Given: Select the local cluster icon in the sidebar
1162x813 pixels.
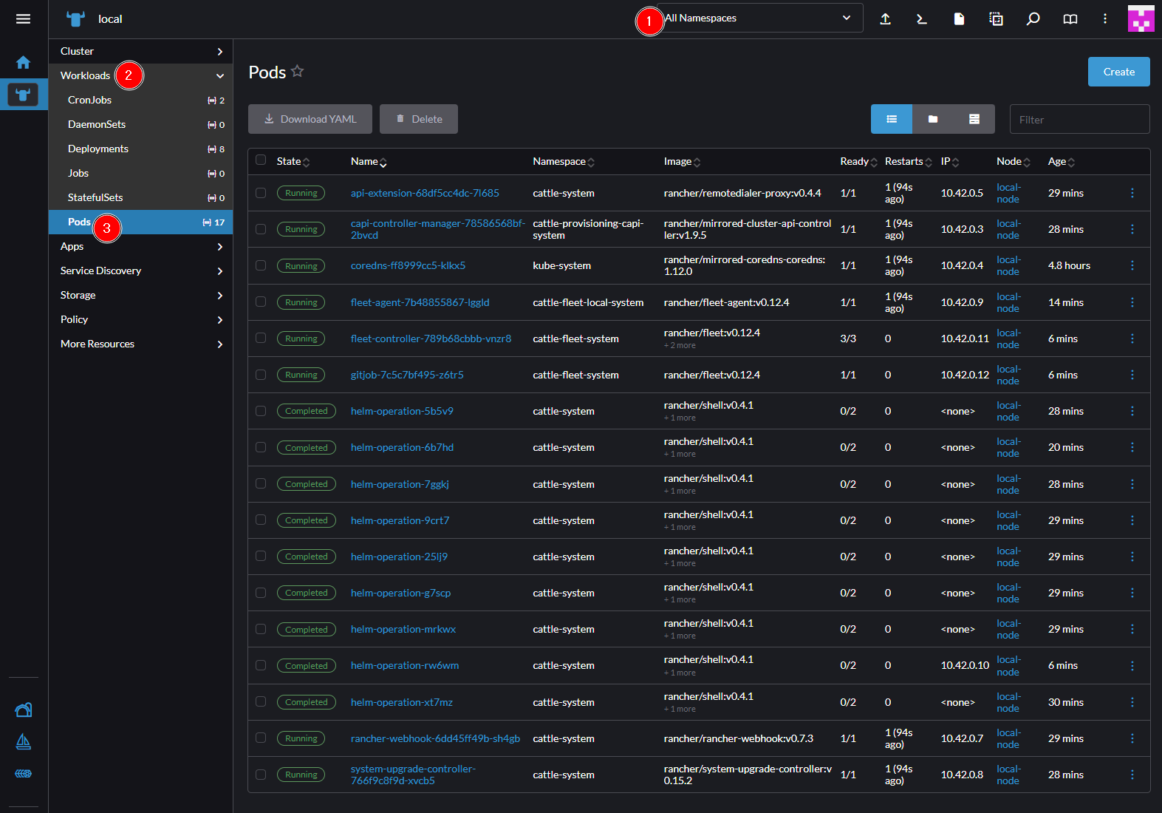Looking at the screenshot, I should pyautogui.click(x=23, y=95).
